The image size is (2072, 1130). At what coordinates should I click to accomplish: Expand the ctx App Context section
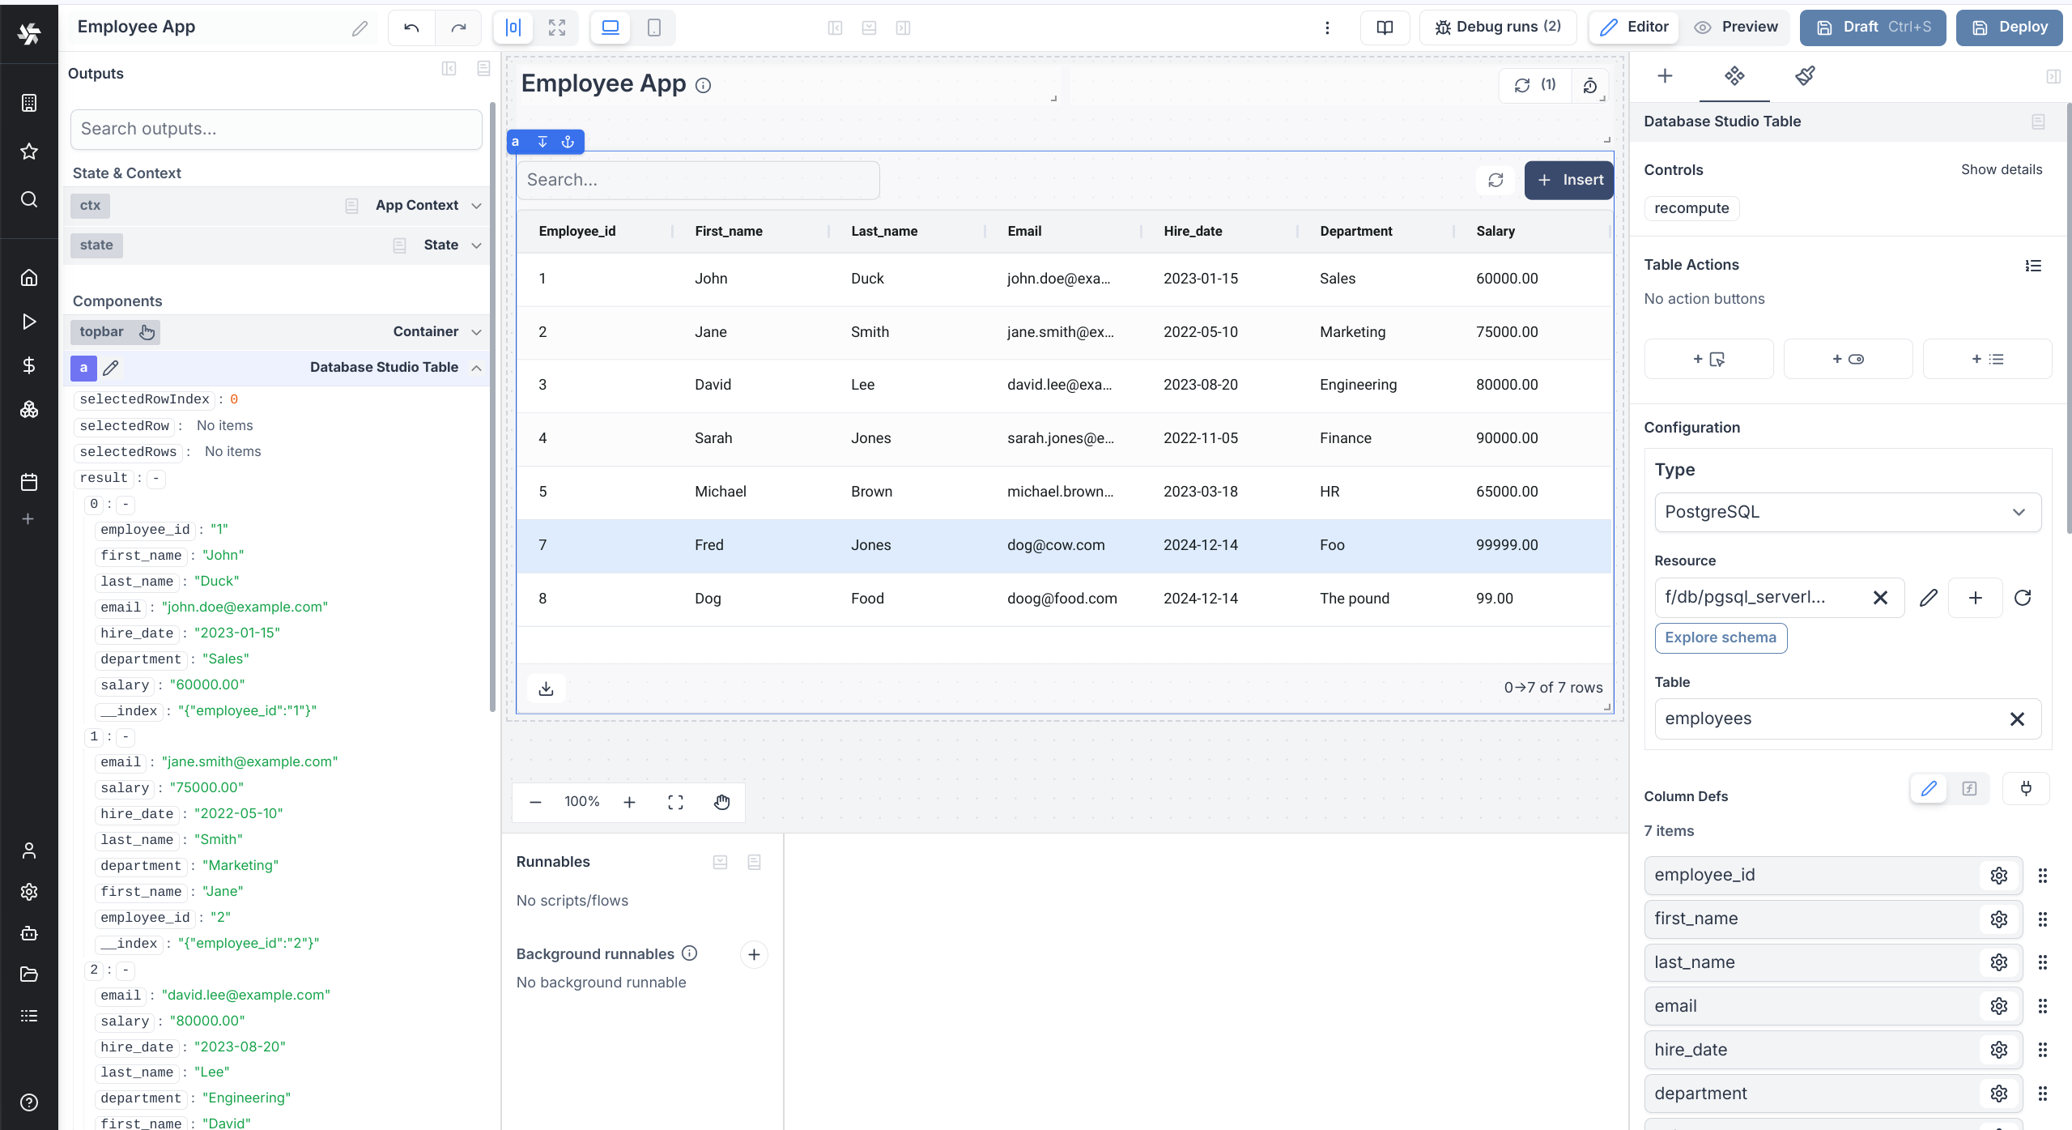pyautogui.click(x=477, y=206)
